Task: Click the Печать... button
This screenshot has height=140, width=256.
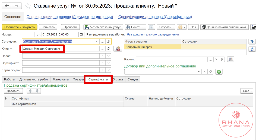Action: point(135,27)
